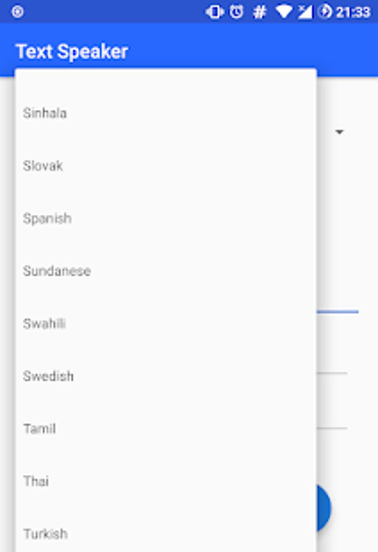Tap the vibrate mode status icon
The height and width of the screenshot is (552, 378).
coord(215,12)
